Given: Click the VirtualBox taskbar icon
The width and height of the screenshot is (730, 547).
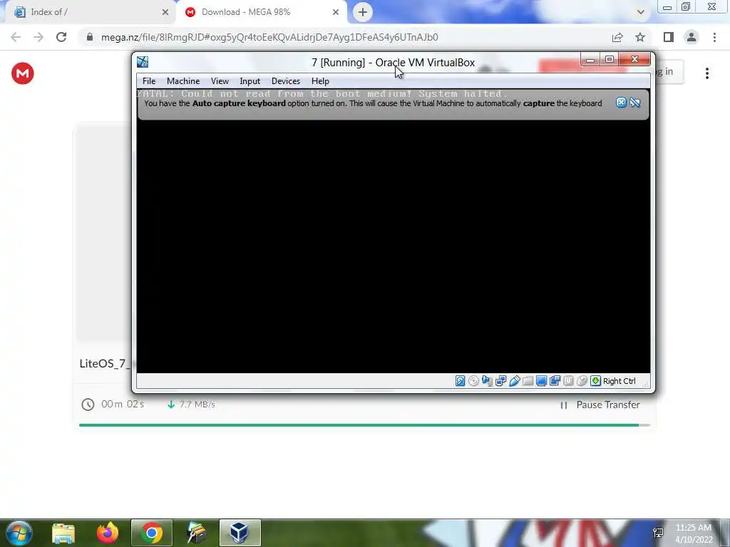Looking at the screenshot, I should [x=240, y=533].
